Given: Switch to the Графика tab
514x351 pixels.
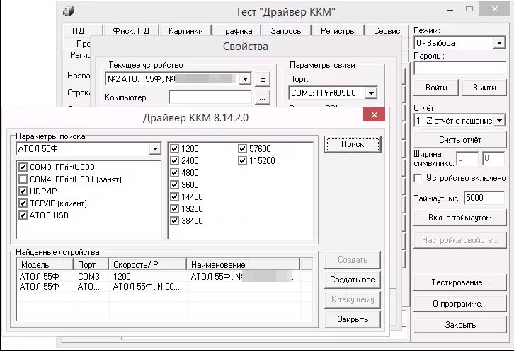Looking at the screenshot, I should [x=236, y=31].
